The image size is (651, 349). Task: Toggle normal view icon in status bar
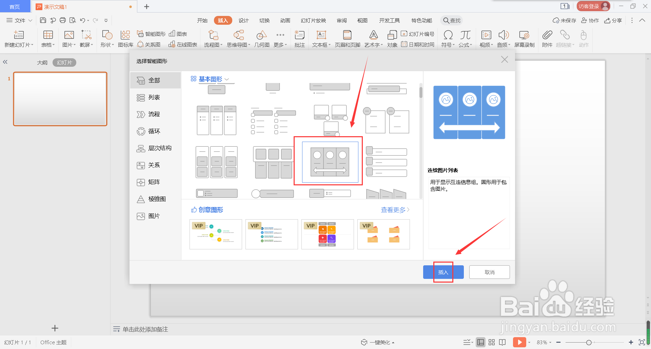[x=480, y=342]
